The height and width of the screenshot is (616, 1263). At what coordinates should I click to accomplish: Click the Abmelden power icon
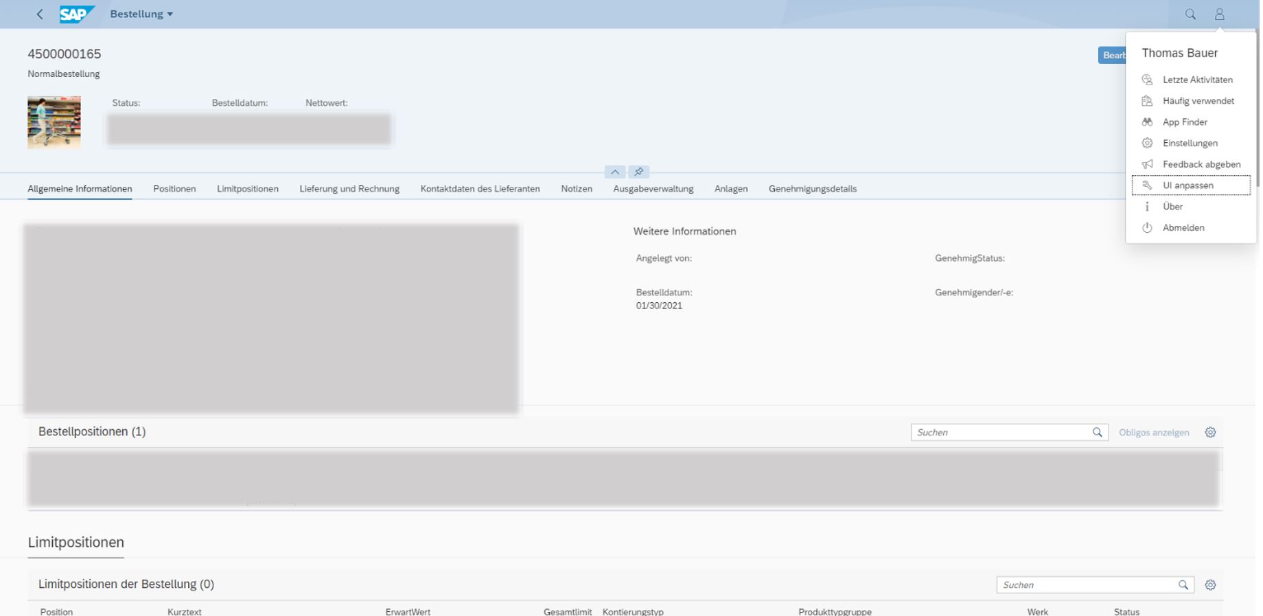[1147, 227]
